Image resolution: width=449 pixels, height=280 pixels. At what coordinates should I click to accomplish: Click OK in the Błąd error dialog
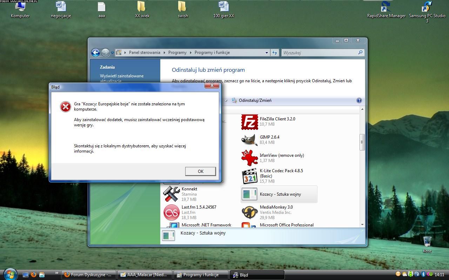coord(200,171)
